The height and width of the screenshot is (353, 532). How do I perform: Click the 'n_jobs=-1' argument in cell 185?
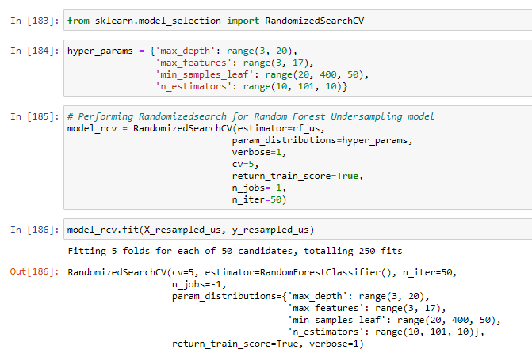pyautogui.click(x=259, y=188)
